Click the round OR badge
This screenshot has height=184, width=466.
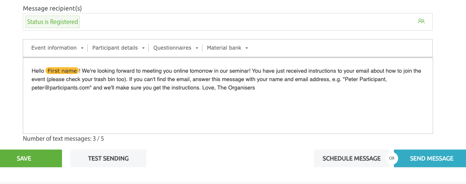392,158
